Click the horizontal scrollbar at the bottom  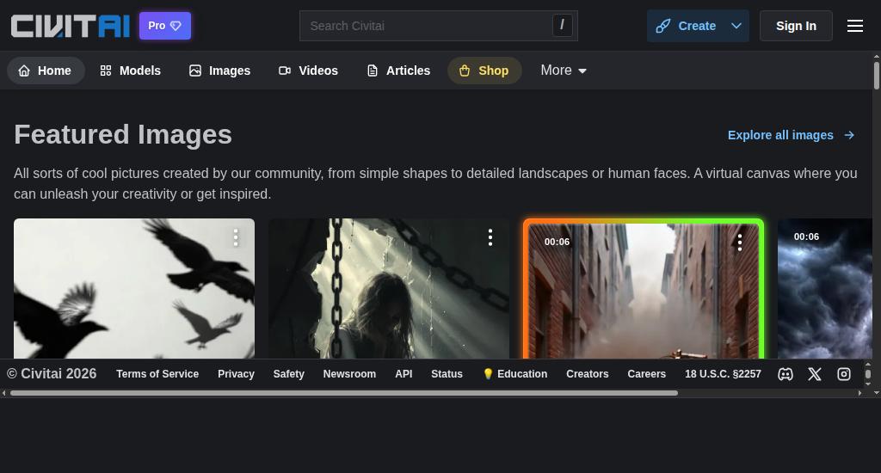coord(344,393)
